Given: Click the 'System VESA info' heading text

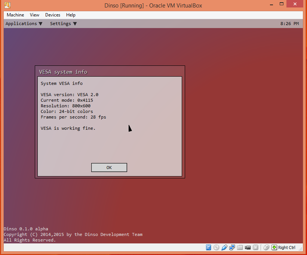Looking at the screenshot, I should click(x=62, y=83).
